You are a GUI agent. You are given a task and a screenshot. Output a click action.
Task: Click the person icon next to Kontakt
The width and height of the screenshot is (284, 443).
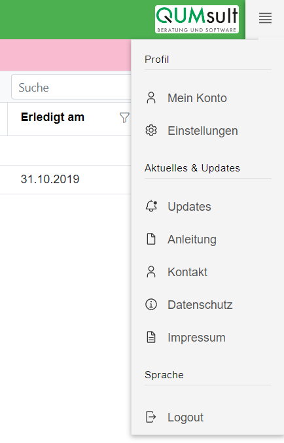151,272
